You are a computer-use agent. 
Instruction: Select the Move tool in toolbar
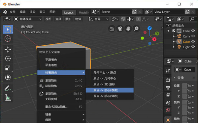[x=8, y=49]
